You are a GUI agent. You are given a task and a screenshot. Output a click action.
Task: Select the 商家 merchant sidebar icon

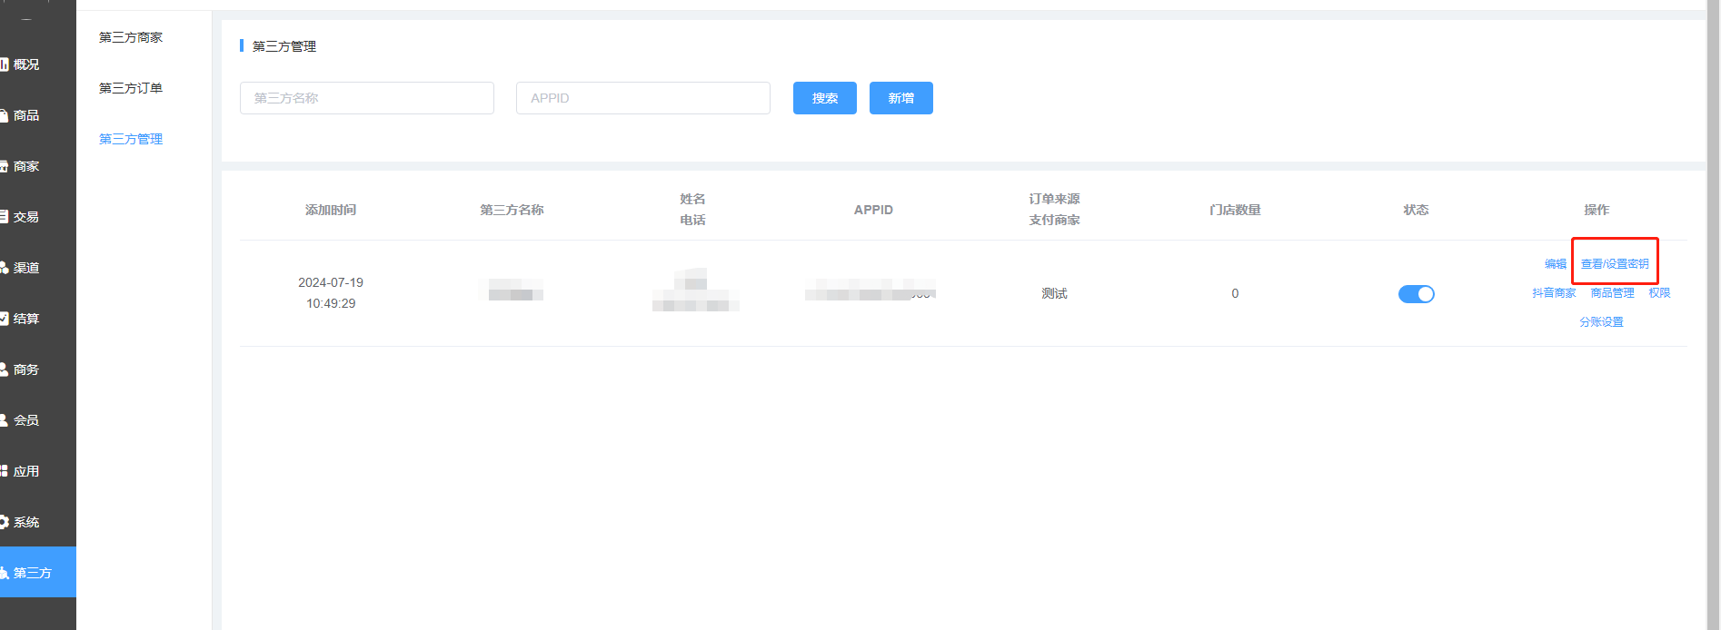[x=5, y=166]
